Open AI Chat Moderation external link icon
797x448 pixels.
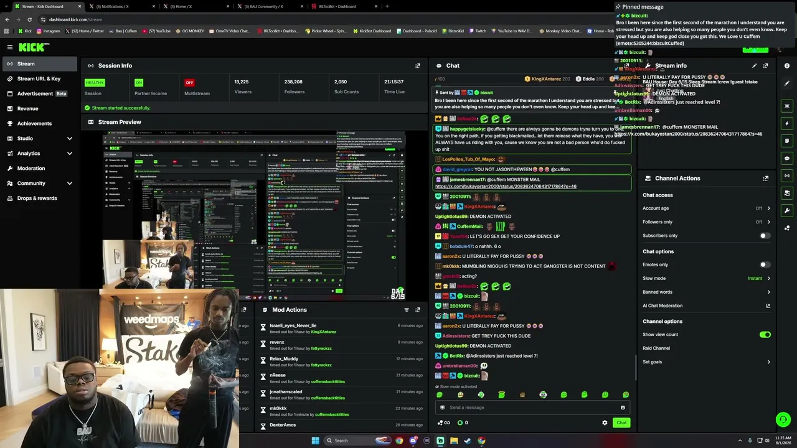768,306
